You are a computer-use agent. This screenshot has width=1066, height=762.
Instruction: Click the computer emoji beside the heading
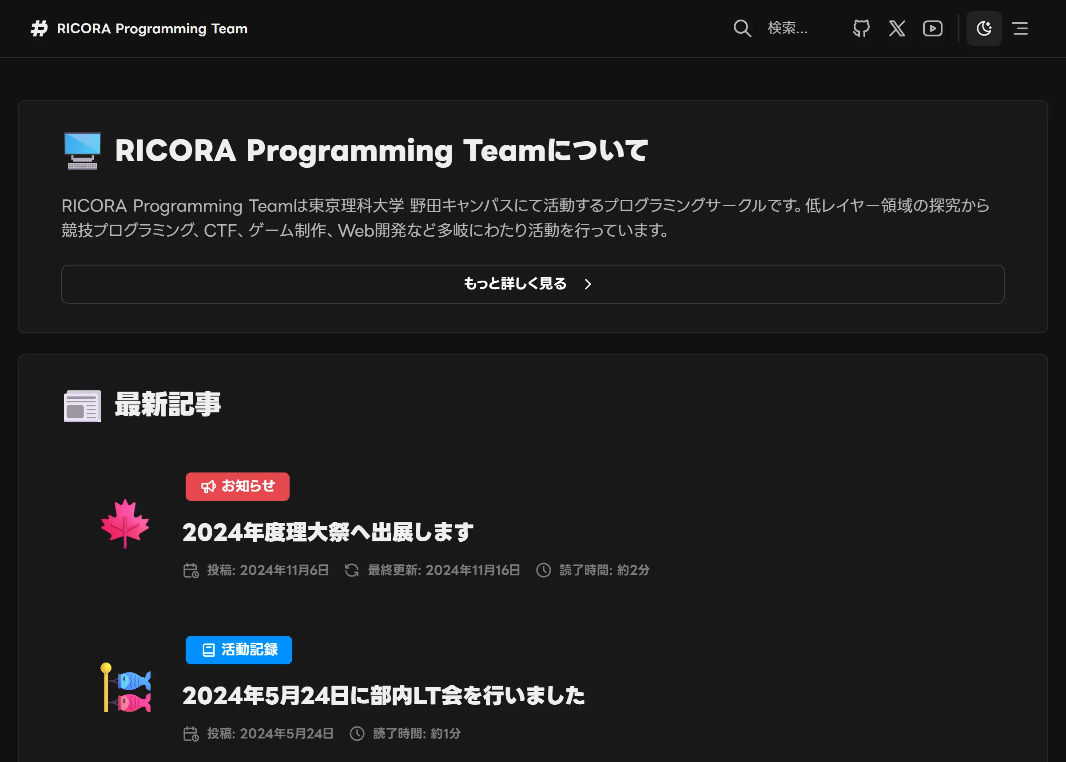tap(83, 151)
